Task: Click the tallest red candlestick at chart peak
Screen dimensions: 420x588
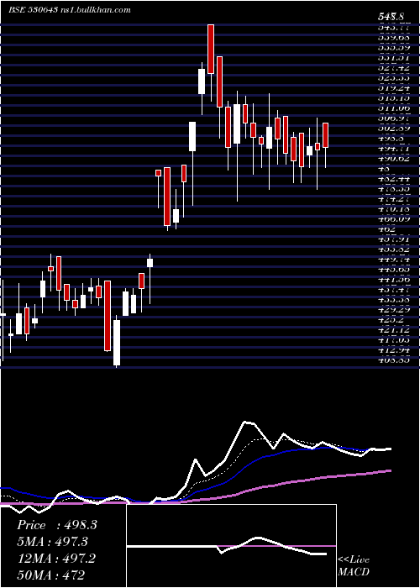Action: tap(211, 49)
